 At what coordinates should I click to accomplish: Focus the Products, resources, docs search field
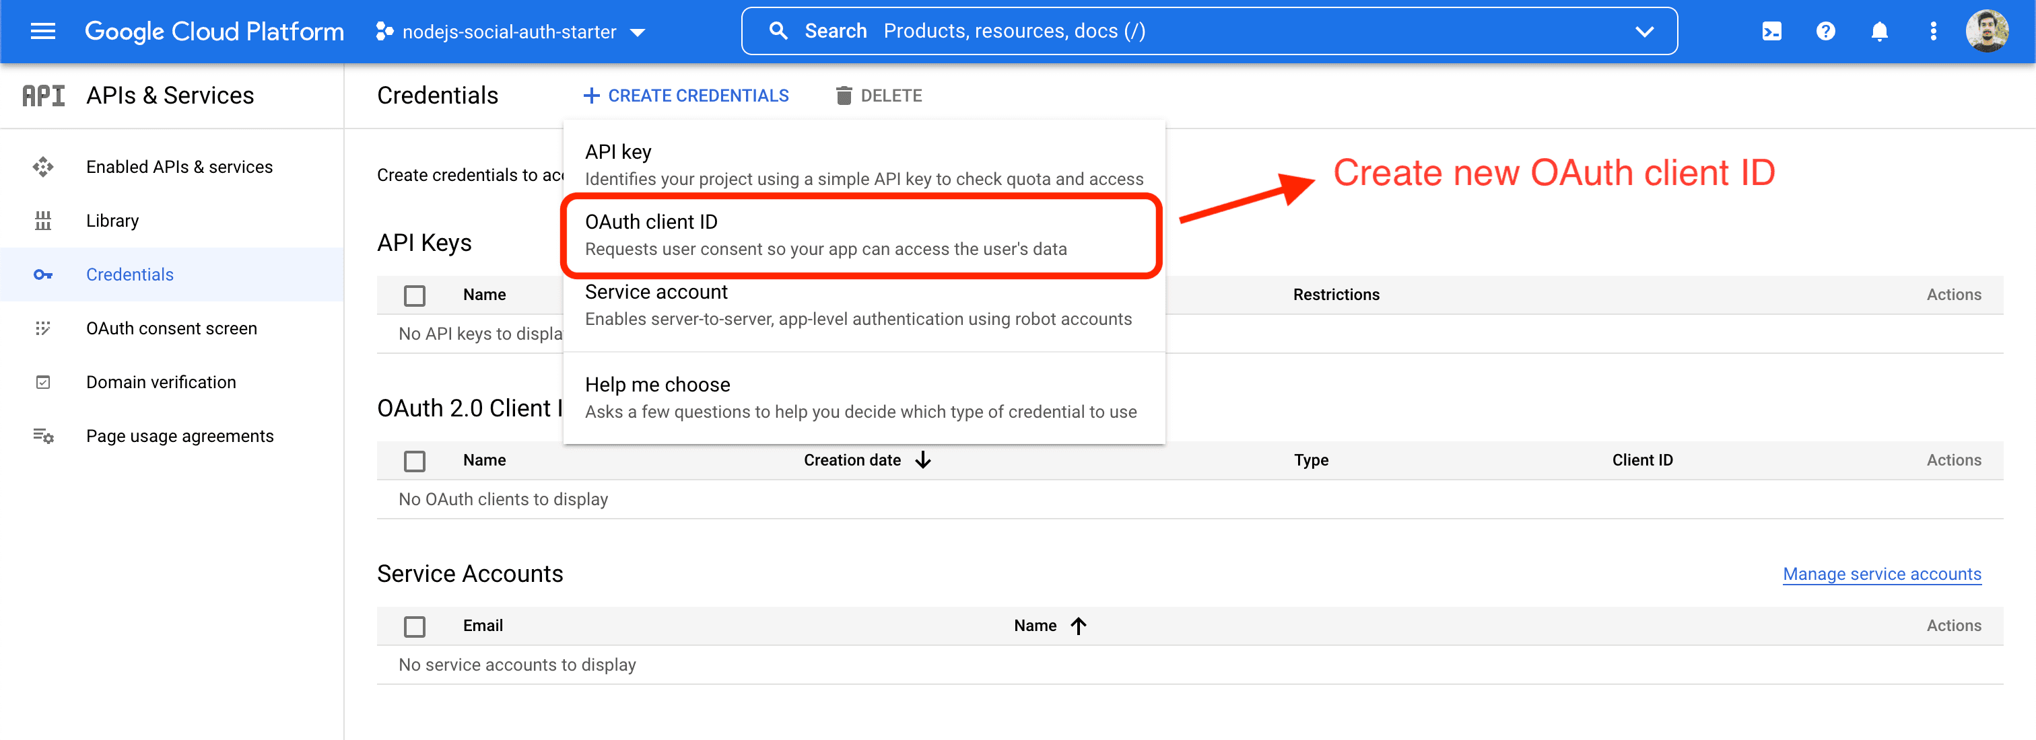click(x=1209, y=31)
